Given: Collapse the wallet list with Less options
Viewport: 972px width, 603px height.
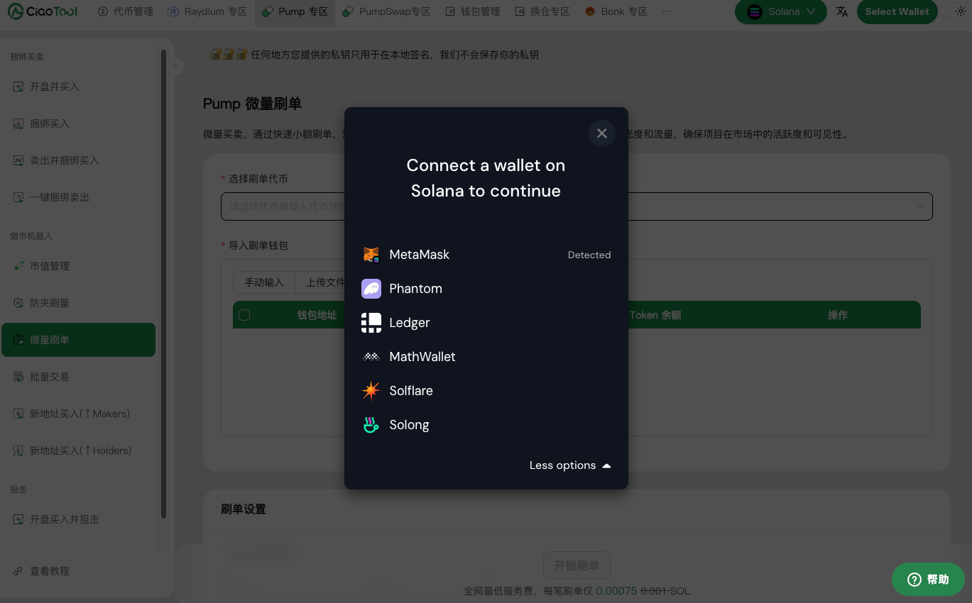Looking at the screenshot, I should (x=569, y=465).
